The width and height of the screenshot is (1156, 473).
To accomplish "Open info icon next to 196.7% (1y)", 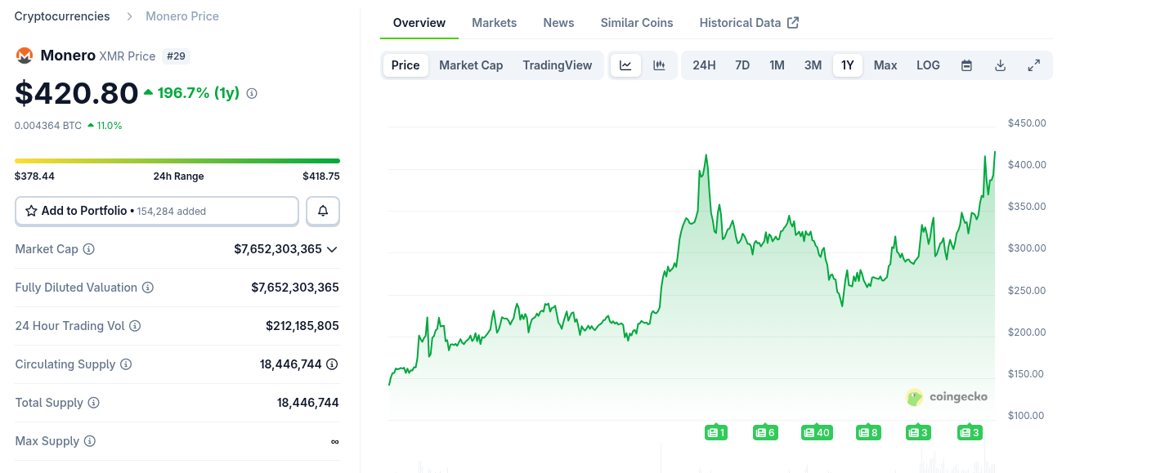I will [x=252, y=93].
